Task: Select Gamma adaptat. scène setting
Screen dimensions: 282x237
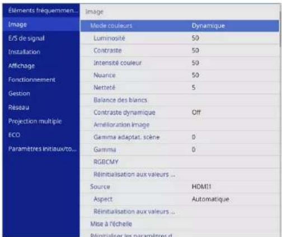Action: [180, 137]
